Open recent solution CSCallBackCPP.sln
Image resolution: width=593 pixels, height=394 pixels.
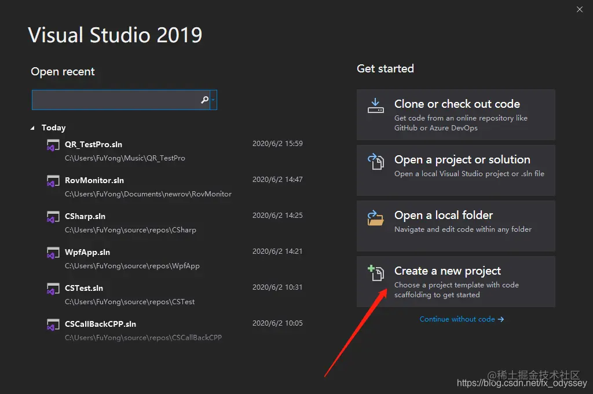100,324
